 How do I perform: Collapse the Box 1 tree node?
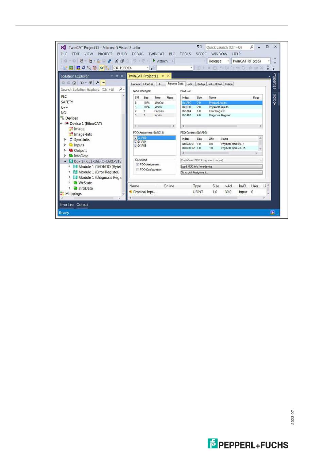click(65, 161)
